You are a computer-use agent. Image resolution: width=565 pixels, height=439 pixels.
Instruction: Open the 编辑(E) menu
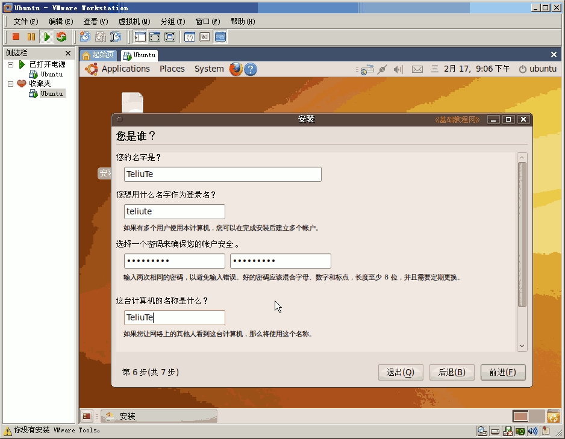click(60, 22)
